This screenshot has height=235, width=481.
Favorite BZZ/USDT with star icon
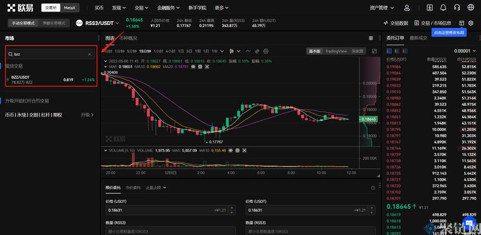pyautogui.click(x=8, y=79)
